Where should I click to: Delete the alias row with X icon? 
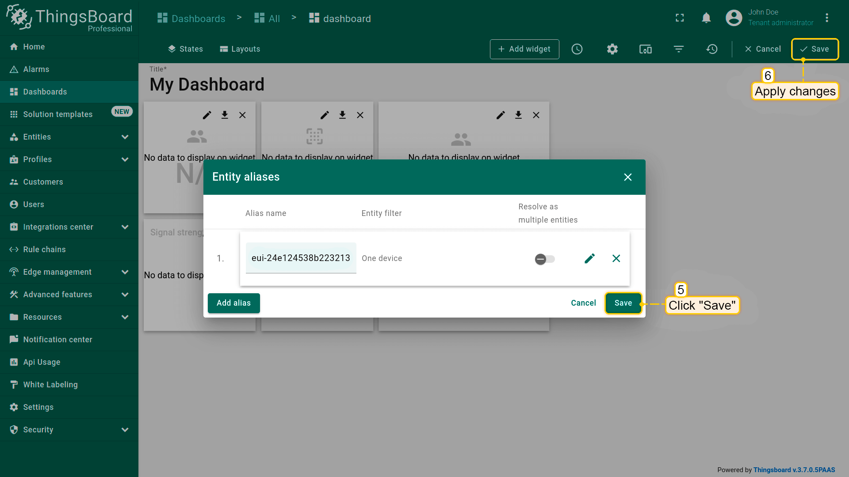pos(616,258)
